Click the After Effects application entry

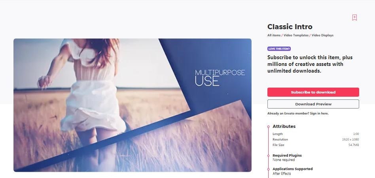(282, 174)
